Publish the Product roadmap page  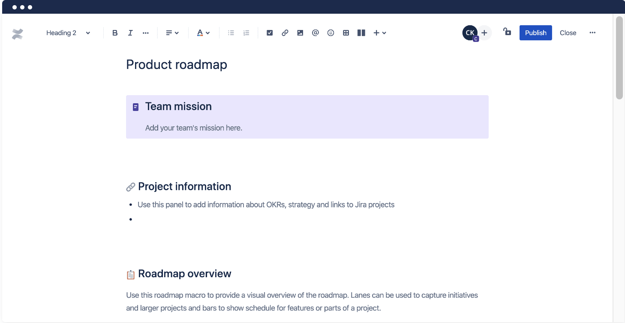[x=535, y=33]
